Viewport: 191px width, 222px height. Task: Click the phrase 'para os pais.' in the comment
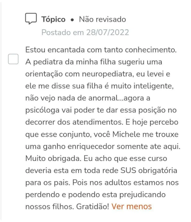click(x=48, y=183)
